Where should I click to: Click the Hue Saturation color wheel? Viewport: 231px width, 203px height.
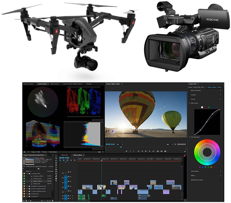click(x=207, y=152)
